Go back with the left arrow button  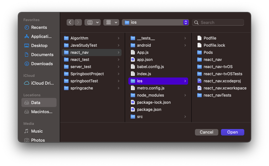click(70, 22)
